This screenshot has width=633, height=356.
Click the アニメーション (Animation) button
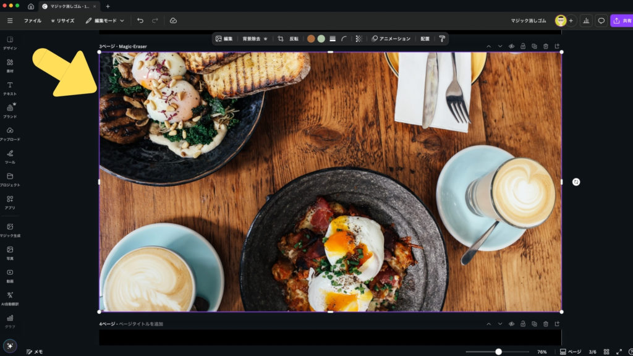pos(391,38)
